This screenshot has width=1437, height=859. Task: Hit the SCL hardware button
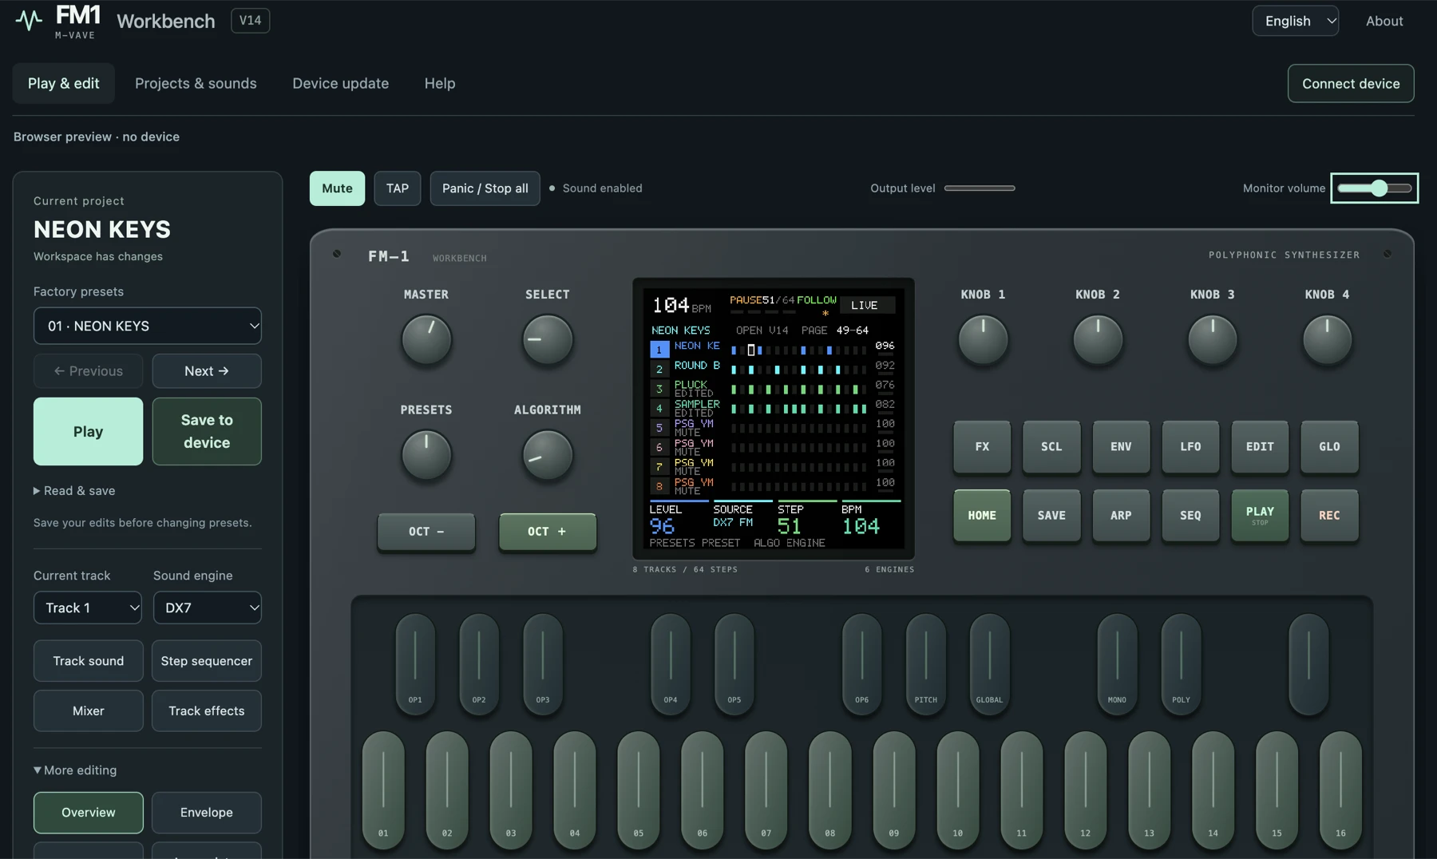coord(1051,446)
